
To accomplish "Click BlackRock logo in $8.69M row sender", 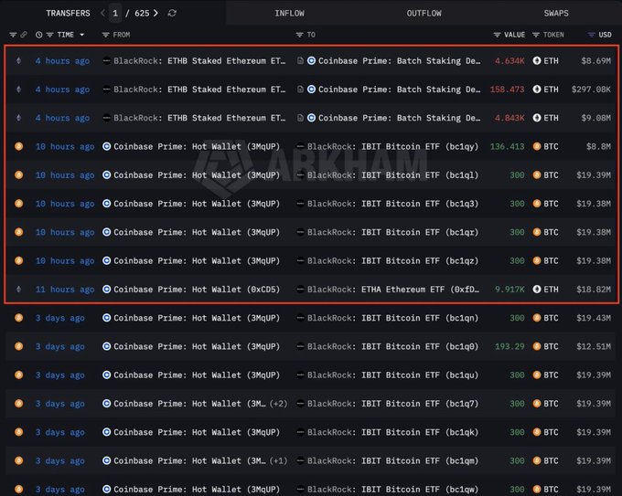I will [106, 60].
